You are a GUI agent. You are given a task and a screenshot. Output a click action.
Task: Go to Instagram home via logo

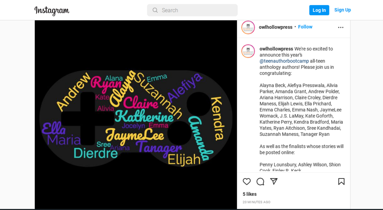(52, 10)
